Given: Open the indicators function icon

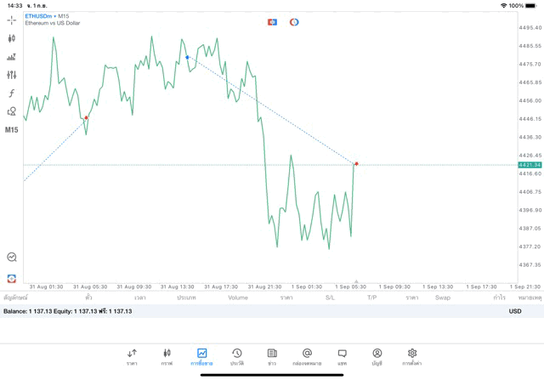Looking at the screenshot, I should pyautogui.click(x=12, y=94).
